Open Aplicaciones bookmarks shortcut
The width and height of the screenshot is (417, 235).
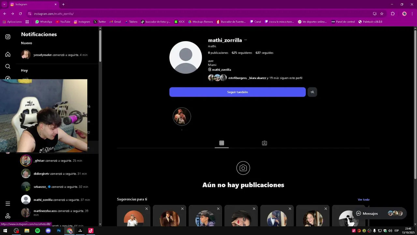click(12, 22)
